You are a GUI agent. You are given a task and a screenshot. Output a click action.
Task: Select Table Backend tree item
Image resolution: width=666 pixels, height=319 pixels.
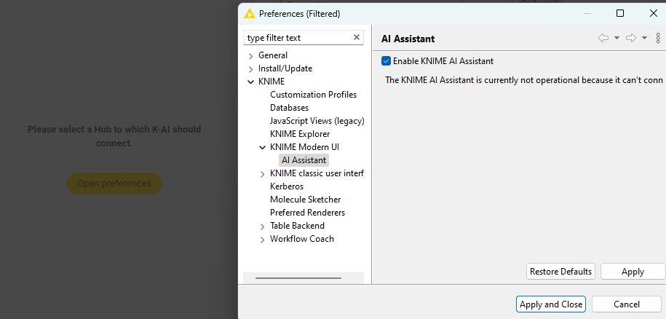(297, 226)
